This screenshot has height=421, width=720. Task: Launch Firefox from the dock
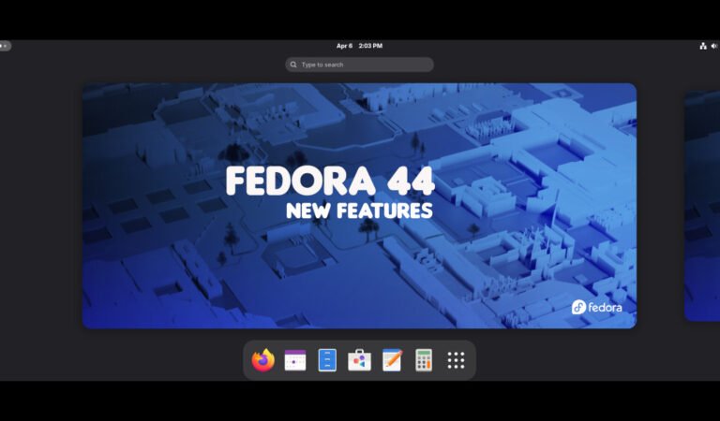263,360
